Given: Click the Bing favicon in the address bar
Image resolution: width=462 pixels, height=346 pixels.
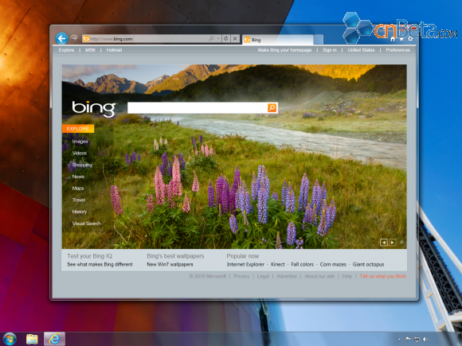Looking at the screenshot, I should pyautogui.click(x=86, y=39).
